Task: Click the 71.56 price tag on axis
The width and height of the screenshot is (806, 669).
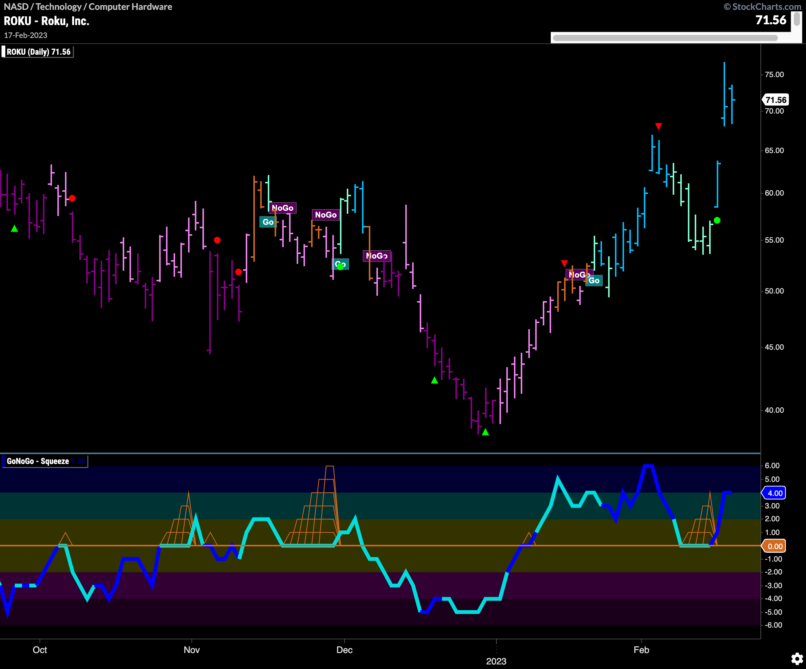Action: (775, 100)
